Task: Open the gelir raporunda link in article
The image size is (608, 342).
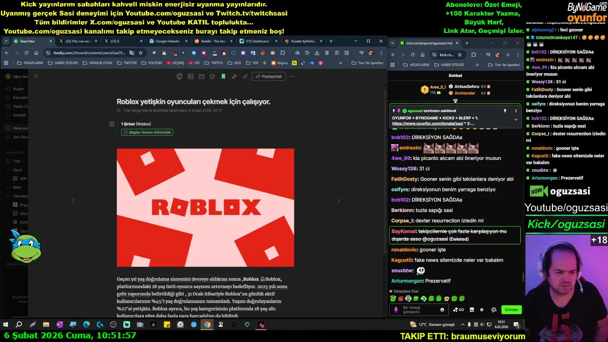Action: [x=133, y=294]
